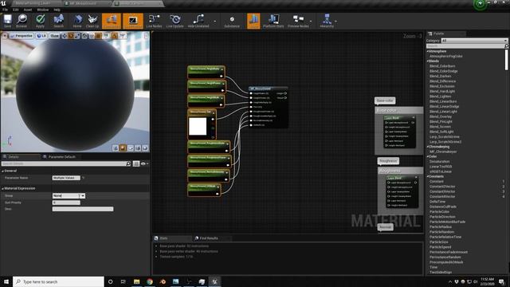Open the Hide Unrelated options arrow
510x287 pixels.
click(214, 22)
